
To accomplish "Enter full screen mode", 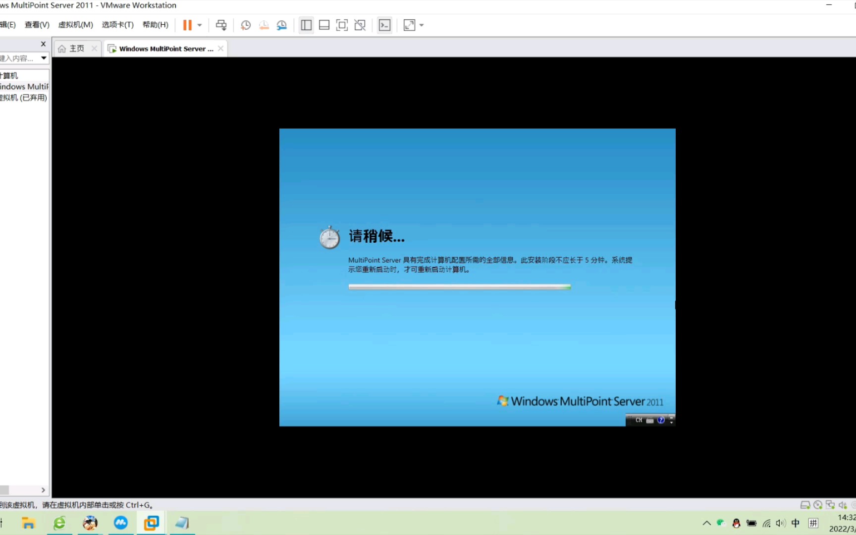I will 342,25.
